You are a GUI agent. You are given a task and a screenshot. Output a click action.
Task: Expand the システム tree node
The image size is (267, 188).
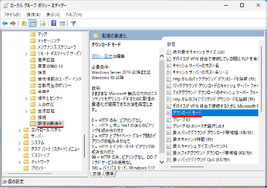19,143
